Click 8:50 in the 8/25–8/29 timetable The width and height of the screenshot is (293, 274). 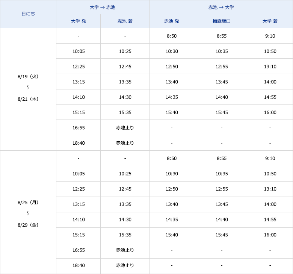click(x=172, y=158)
